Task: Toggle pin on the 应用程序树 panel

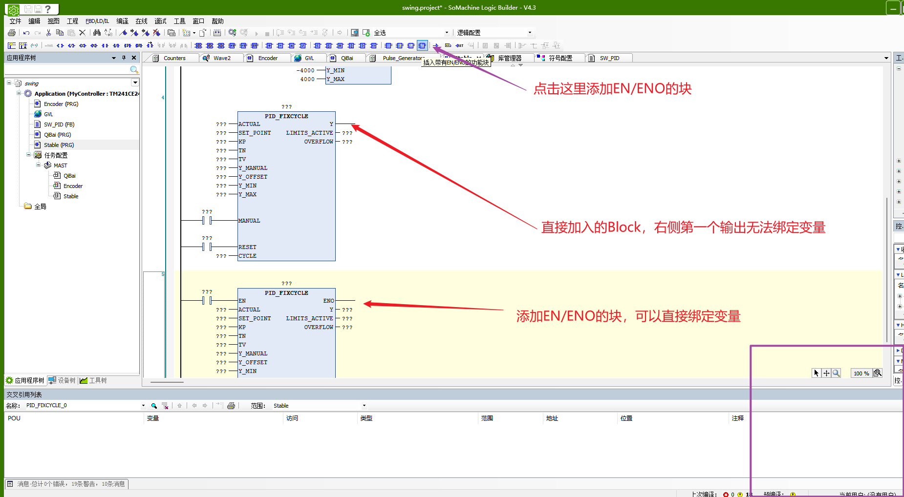Action: [x=124, y=58]
